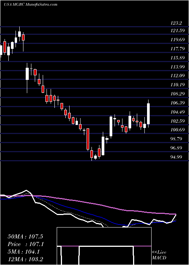The height and width of the screenshot is (265, 189).
Task: Click the highest white candle near 123.2
Action: coord(19,34)
